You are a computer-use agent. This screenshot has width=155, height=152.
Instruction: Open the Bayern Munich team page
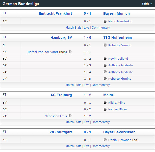(116, 13)
